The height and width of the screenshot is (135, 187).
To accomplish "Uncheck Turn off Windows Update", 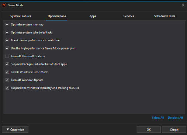I will tap(7, 80).
